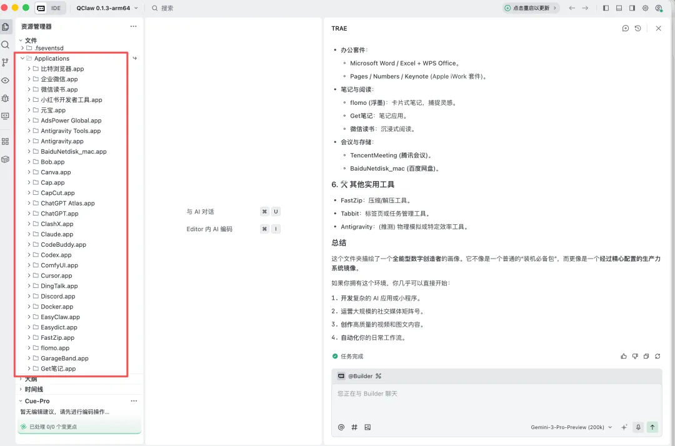Click the 任务完成 status text
This screenshot has height=446, width=675.
[352, 356]
